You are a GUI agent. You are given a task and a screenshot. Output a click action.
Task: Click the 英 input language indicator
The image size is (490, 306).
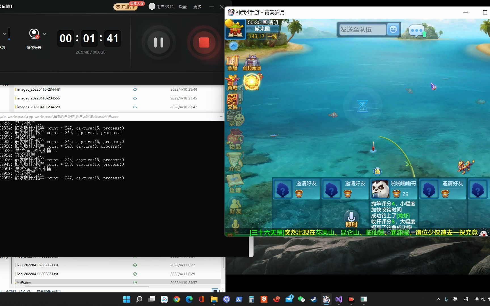coord(455,299)
